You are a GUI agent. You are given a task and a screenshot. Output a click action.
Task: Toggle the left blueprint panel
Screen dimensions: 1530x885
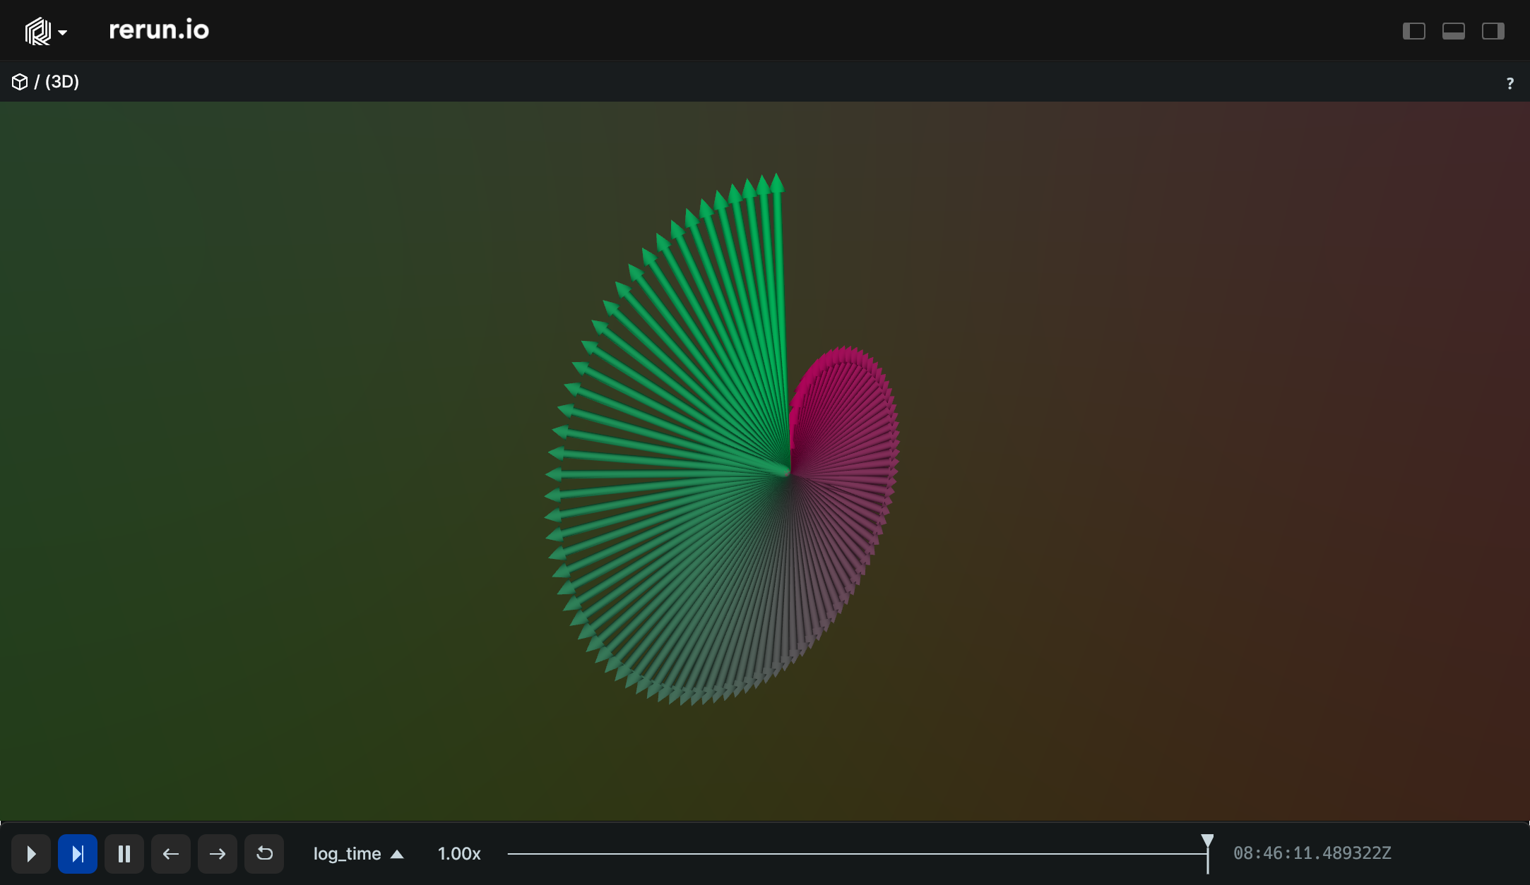click(1413, 31)
